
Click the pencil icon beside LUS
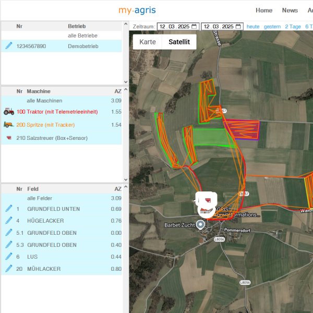pyautogui.click(x=8, y=257)
